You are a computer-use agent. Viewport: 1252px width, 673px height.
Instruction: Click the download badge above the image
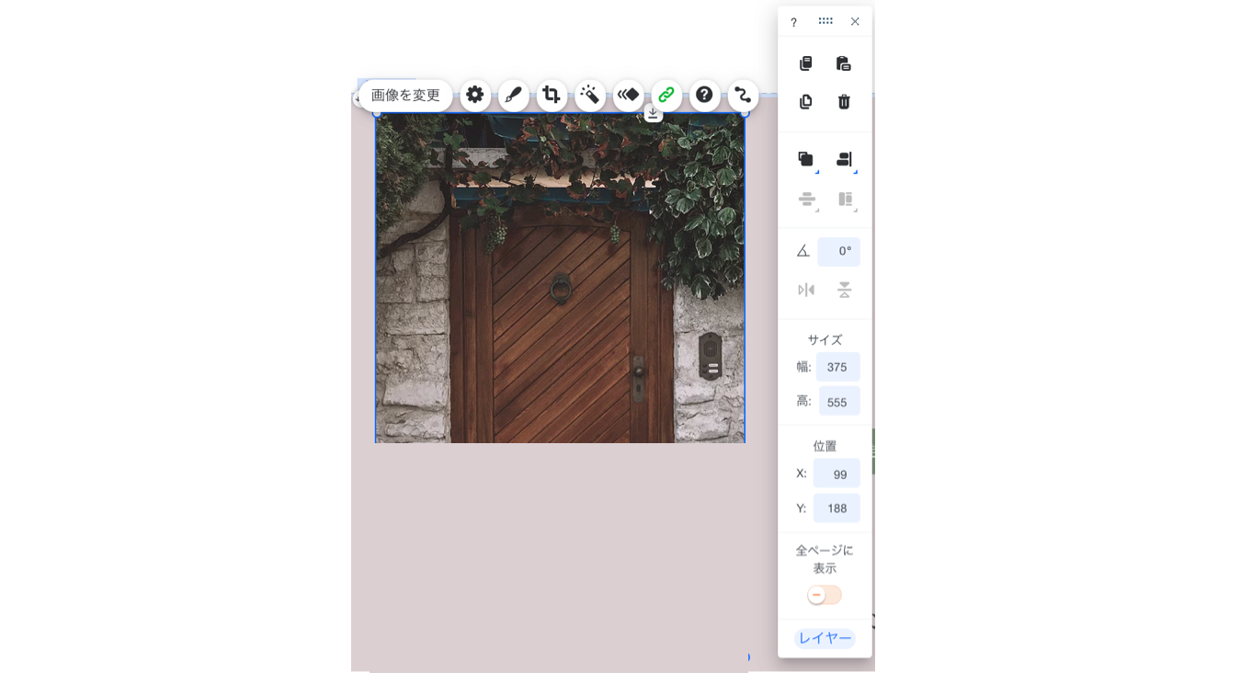click(653, 113)
